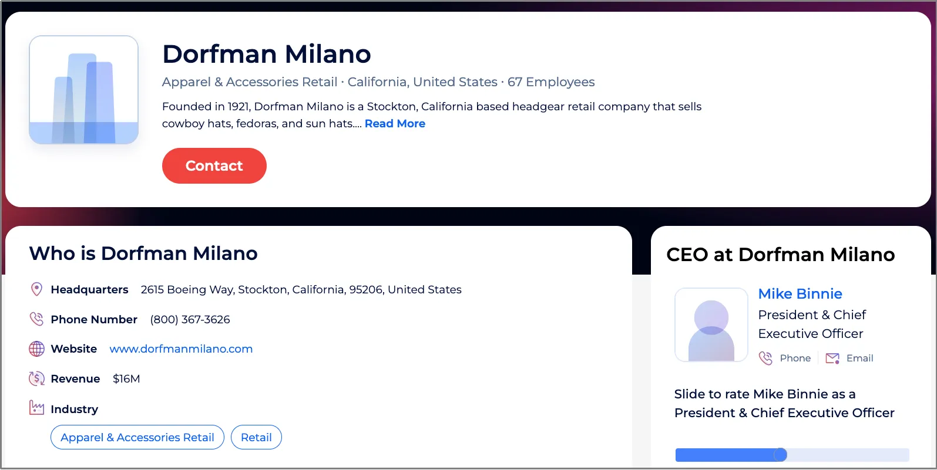This screenshot has height=470, width=937.
Task: Click the Website globe icon
Action: 36,349
